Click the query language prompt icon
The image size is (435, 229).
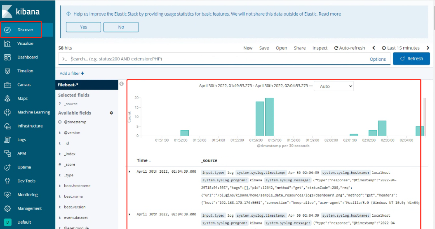click(65, 59)
